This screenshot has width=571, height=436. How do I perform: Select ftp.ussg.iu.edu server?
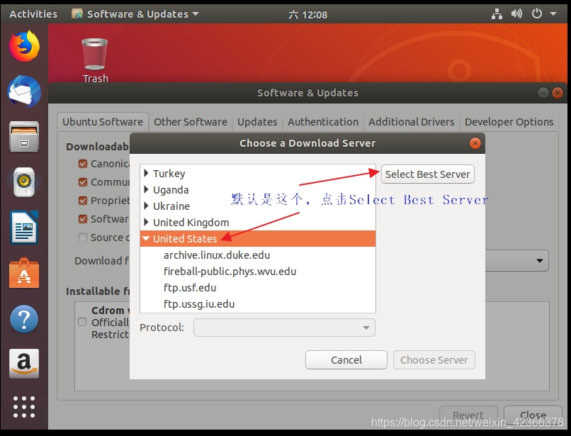tap(258, 304)
